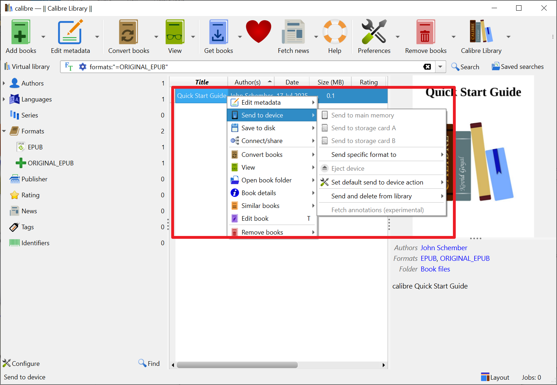Click the Remove books toolbar icon
The image size is (557, 385).
pyautogui.click(x=426, y=32)
